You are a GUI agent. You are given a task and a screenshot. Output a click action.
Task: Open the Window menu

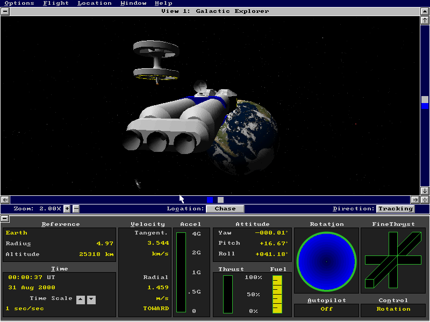133,3
